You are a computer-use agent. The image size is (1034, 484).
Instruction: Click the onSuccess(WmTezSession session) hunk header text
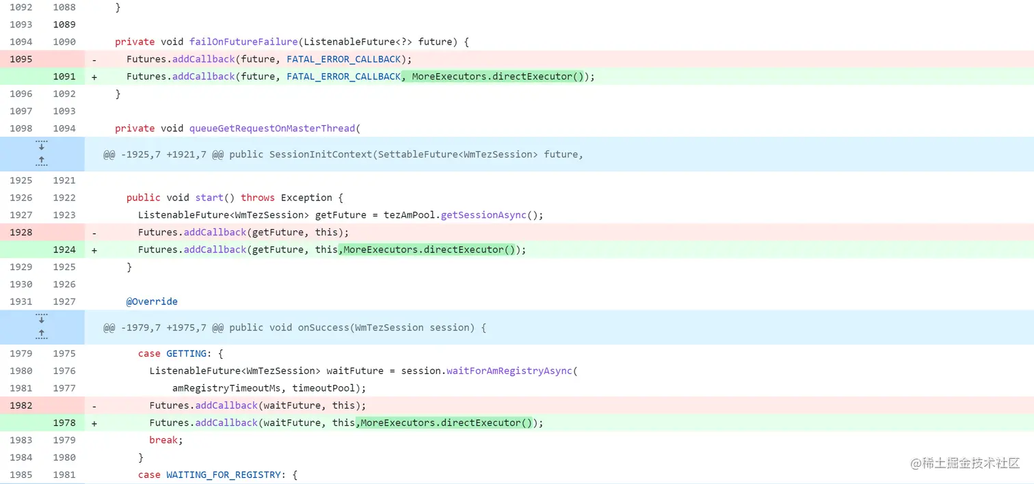(295, 327)
